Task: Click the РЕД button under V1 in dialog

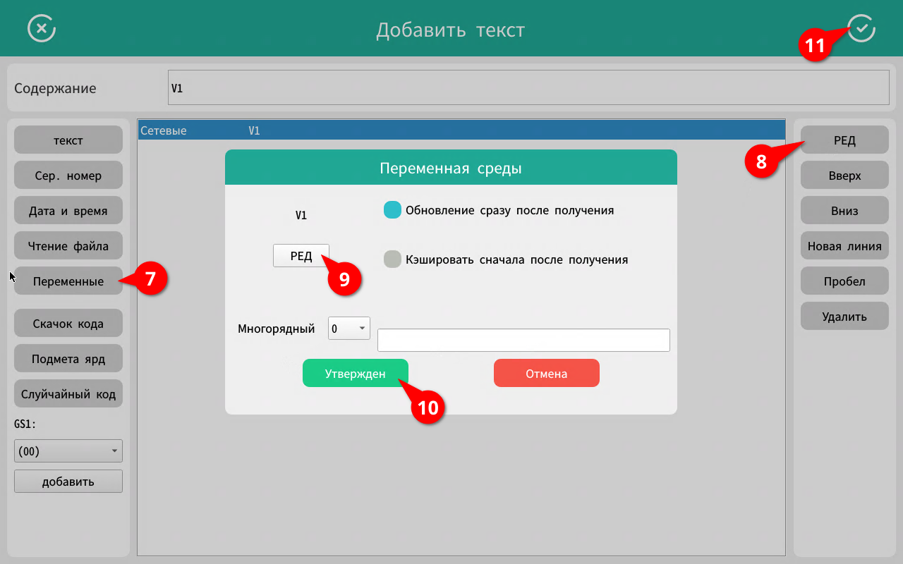Action: [301, 256]
